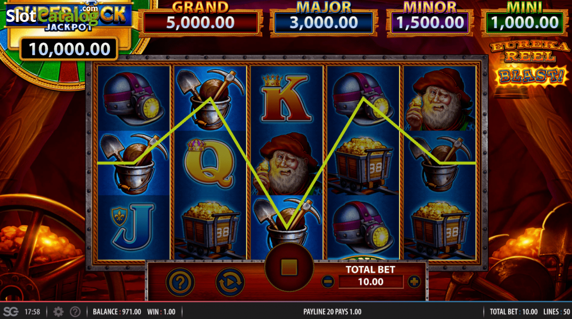
Task: Toggle the autoplay circular arrow button
Action: point(230,282)
